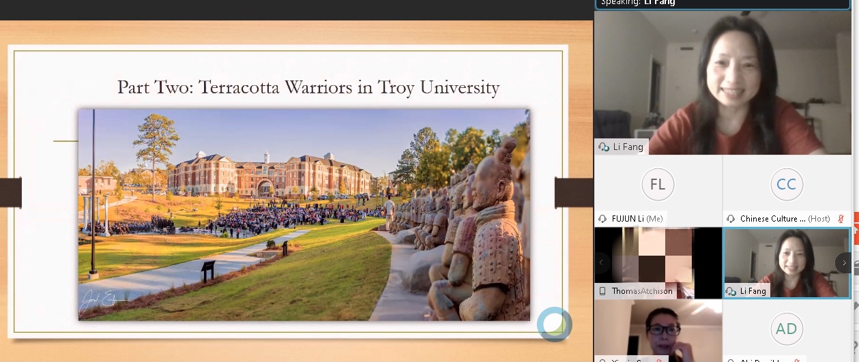The width and height of the screenshot is (859, 362).
Task: Click the slide title 'Part Two: Terracotta Warriors'
Action: (308, 87)
